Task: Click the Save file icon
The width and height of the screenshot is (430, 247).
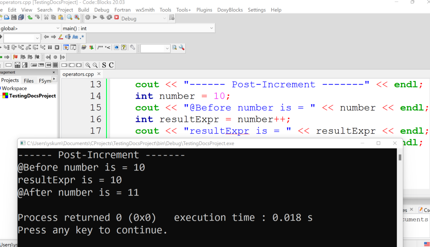Action: 13,17
